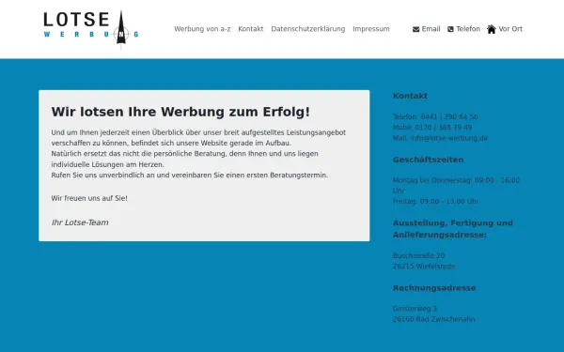Click the envelope Email icon
This screenshot has width=564, height=352.
pos(415,29)
